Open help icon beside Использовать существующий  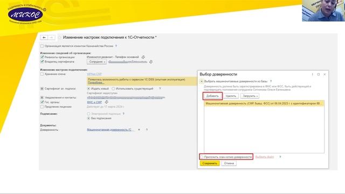point(160,88)
